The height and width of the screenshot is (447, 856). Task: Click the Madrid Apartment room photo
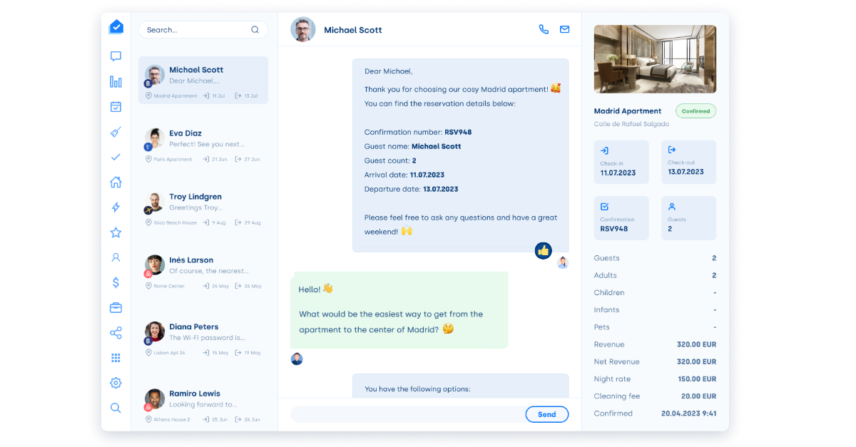655,59
